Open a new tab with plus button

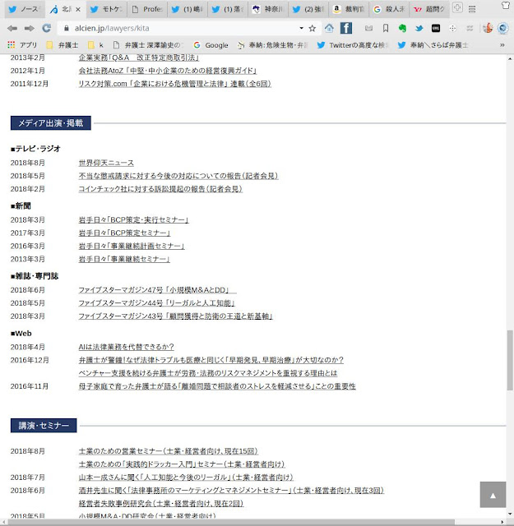[457, 7]
